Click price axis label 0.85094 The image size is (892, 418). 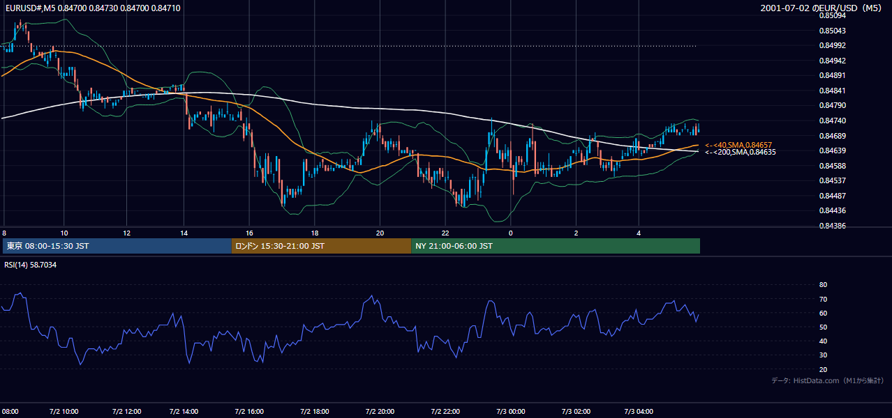point(832,15)
